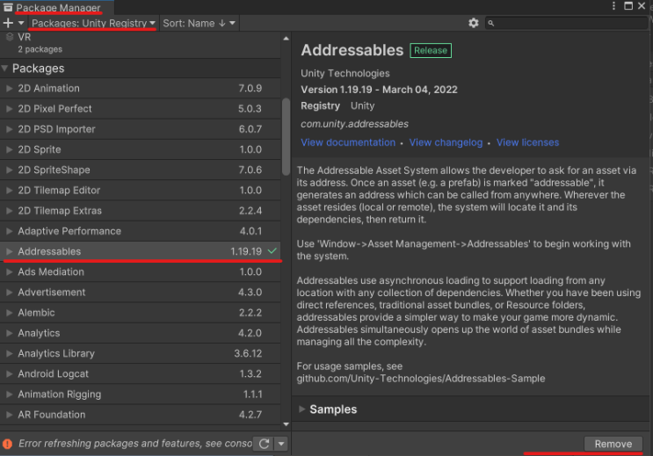
Task: Click the Release tag badge
Action: (x=431, y=50)
